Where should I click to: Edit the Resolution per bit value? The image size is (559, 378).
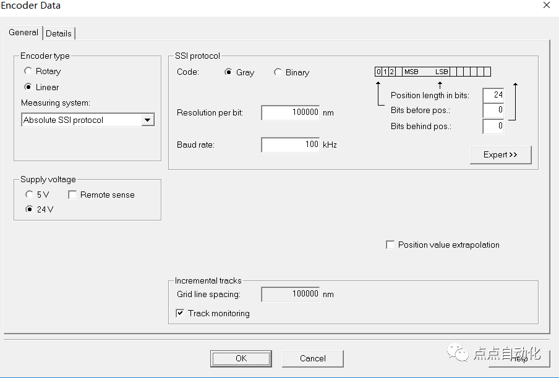coord(290,112)
